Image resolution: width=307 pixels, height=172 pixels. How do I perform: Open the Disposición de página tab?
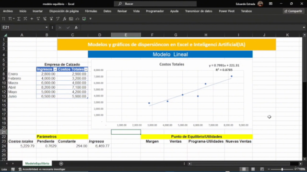click(64, 11)
